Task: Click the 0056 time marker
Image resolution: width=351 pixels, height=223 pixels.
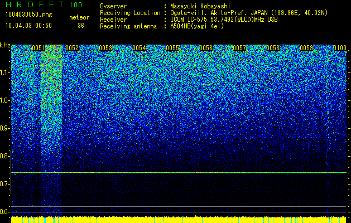Action: (x=206, y=48)
